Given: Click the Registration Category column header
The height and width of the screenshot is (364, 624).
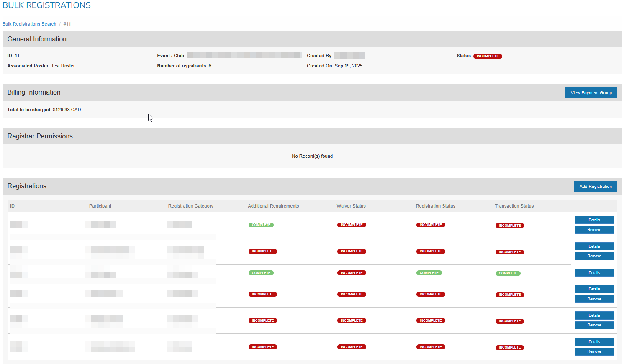Looking at the screenshot, I should pos(190,206).
